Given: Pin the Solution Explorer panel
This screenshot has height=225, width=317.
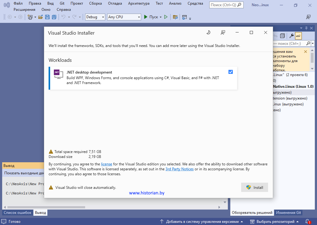Looking at the screenshot, I should point(306,28).
